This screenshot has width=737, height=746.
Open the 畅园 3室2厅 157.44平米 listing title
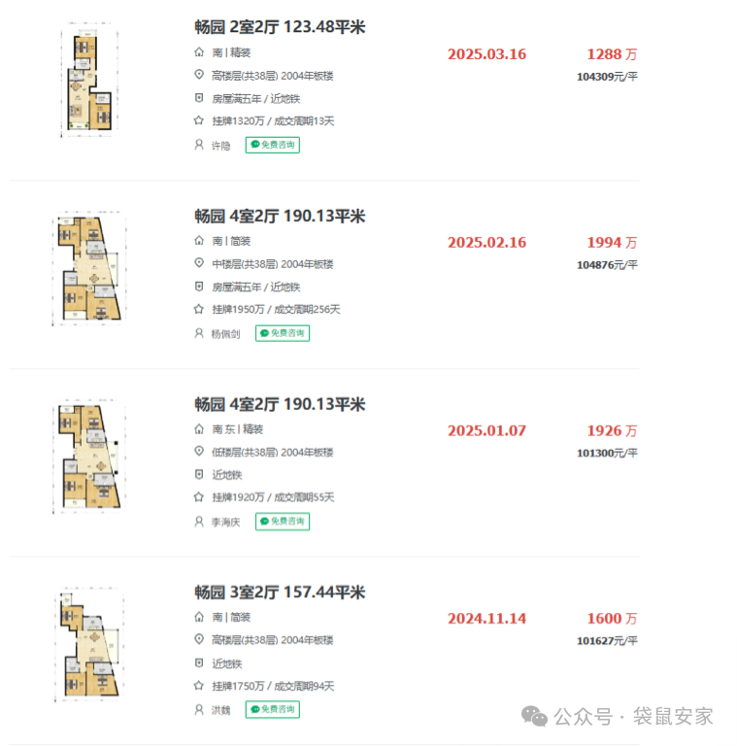[x=280, y=593]
